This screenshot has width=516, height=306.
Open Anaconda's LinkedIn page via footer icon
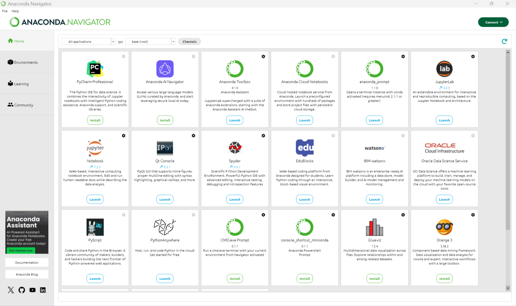tap(43, 290)
